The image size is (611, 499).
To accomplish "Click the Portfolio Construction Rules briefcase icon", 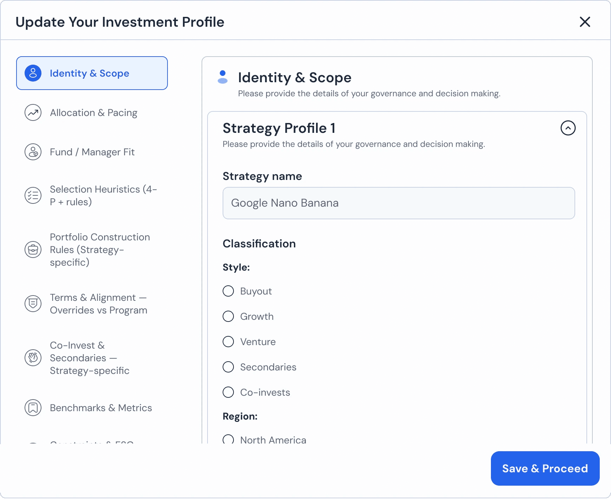I will (x=33, y=249).
